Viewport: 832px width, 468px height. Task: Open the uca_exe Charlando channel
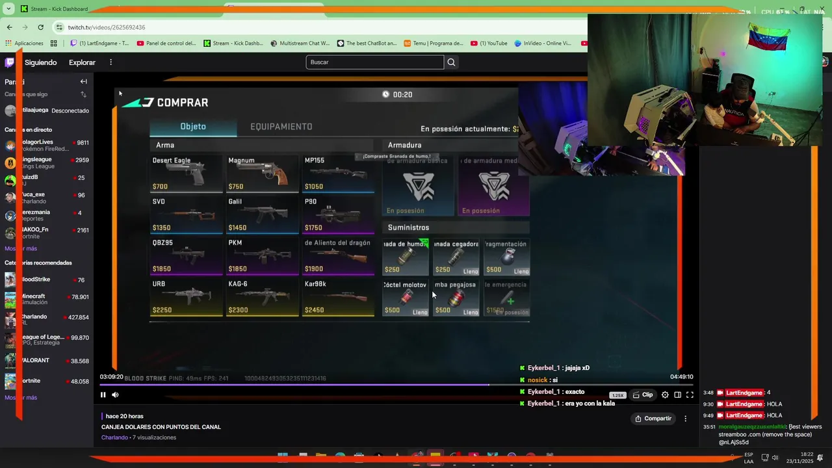[47, 198]
